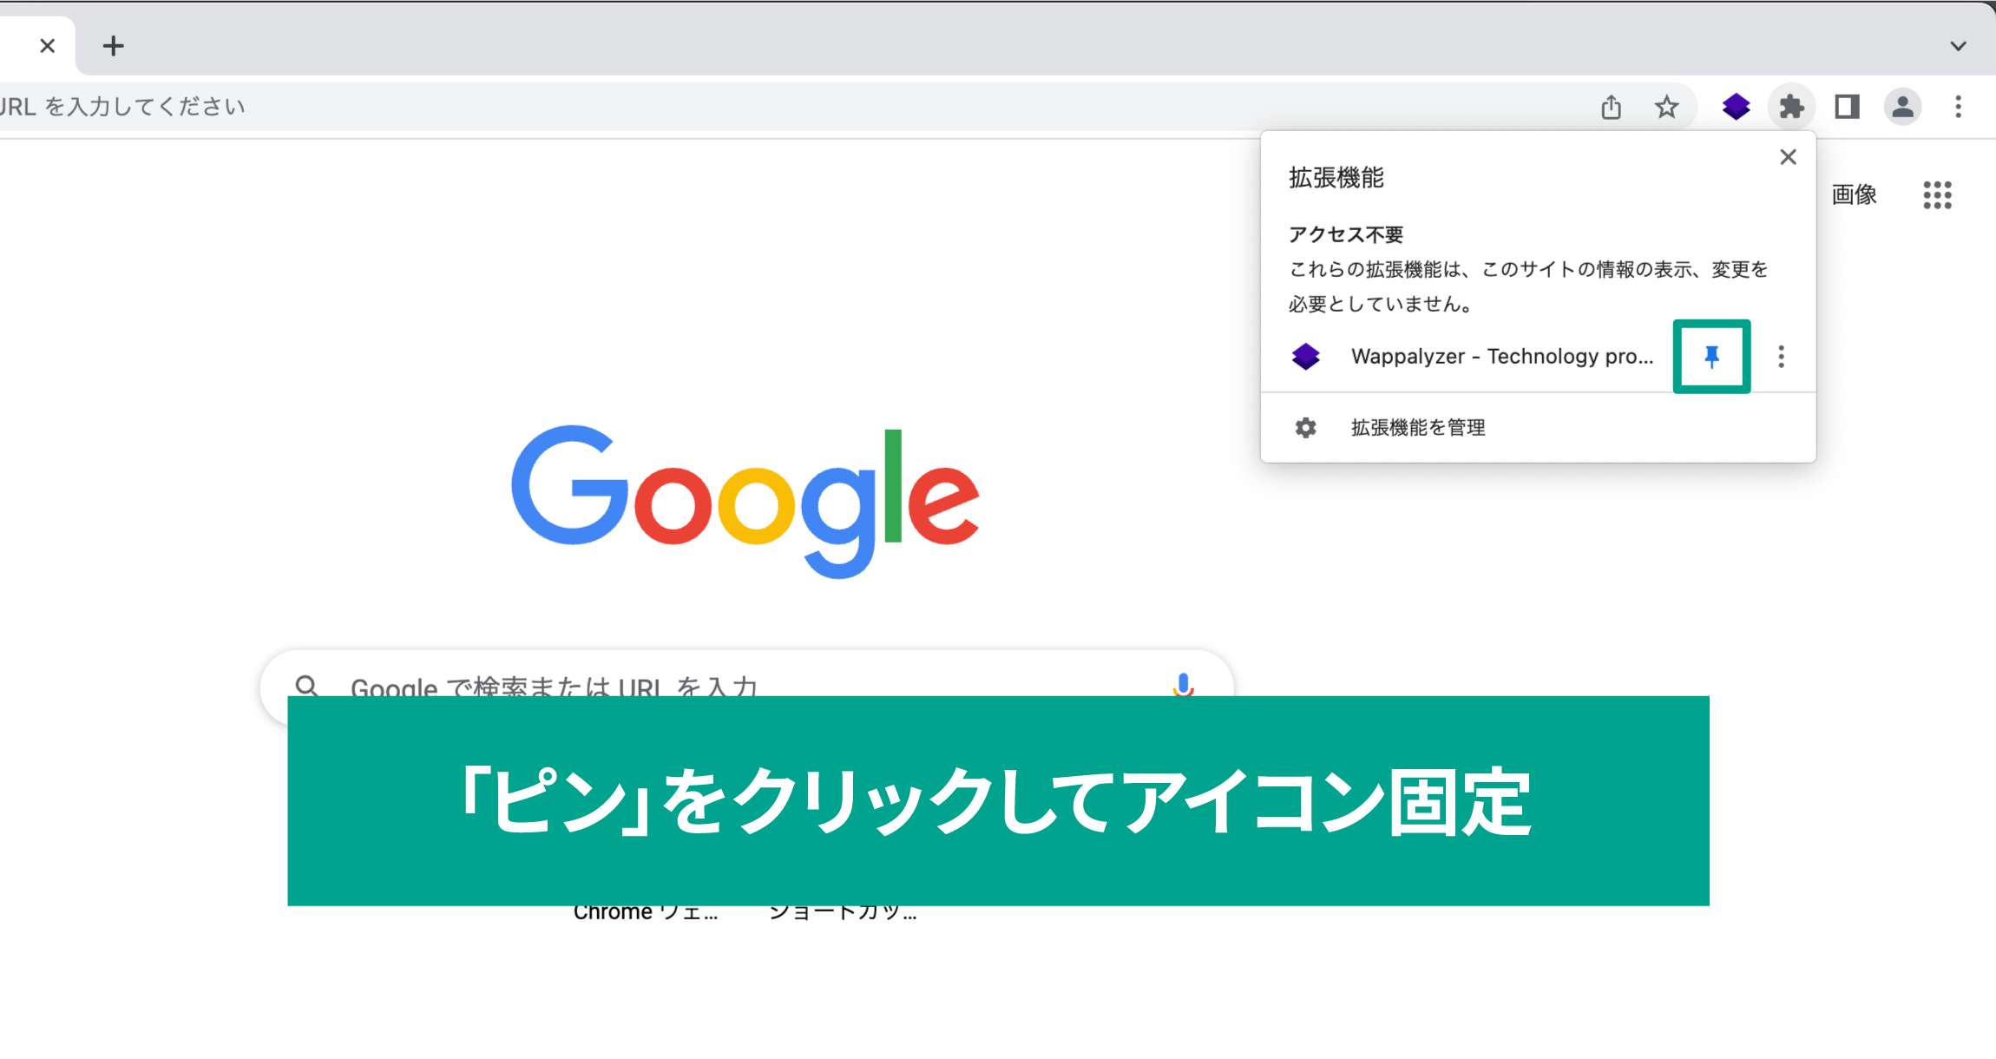
Task: Open the profile avatar icon
Action: click(x=1902, y=107)
